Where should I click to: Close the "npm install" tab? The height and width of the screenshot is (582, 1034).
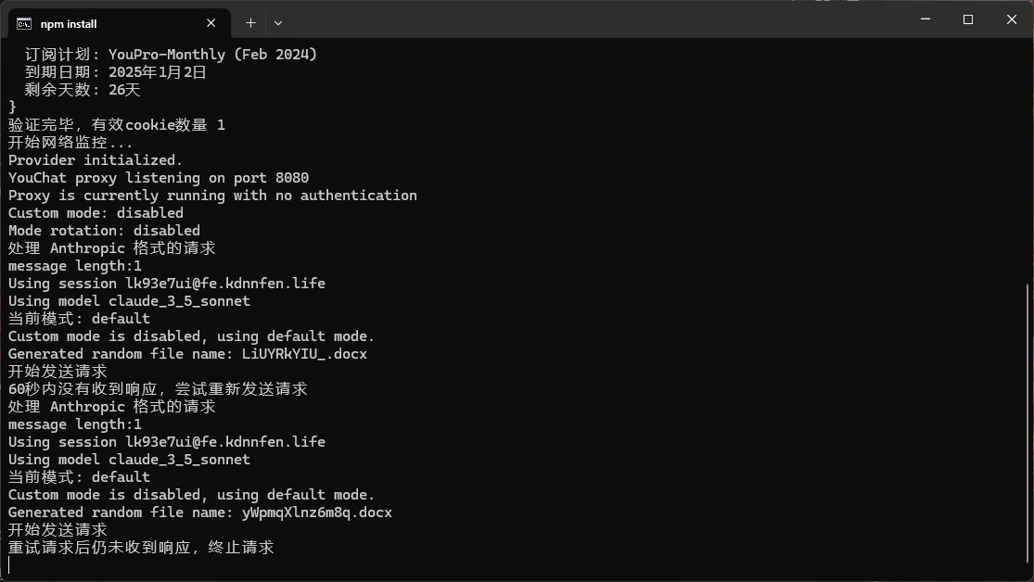[211, 23]
